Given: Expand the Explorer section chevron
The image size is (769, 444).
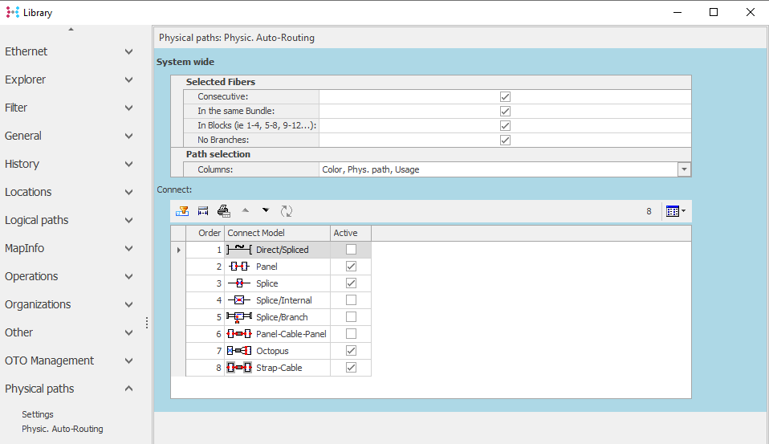Looking at the screenshot, I should point(128,79).
